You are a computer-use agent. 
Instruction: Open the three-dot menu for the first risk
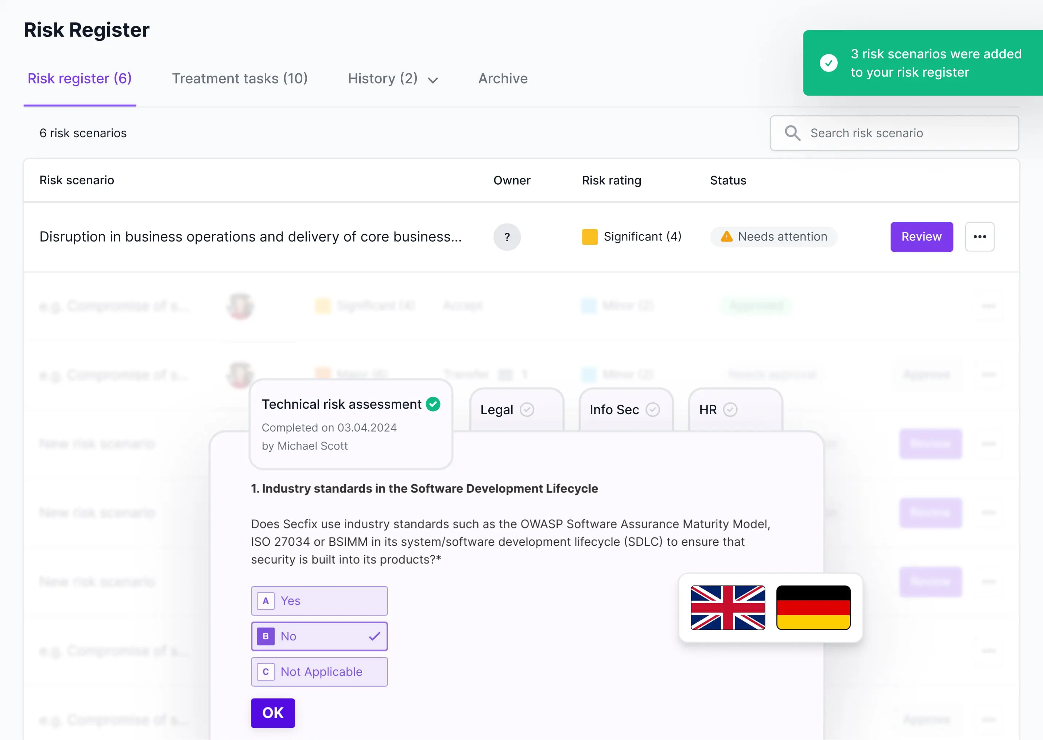[x=979, y=237]
